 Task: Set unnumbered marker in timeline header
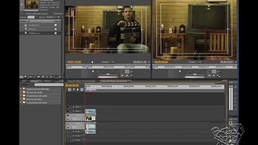pyautogui.click(x=77, y=89)
